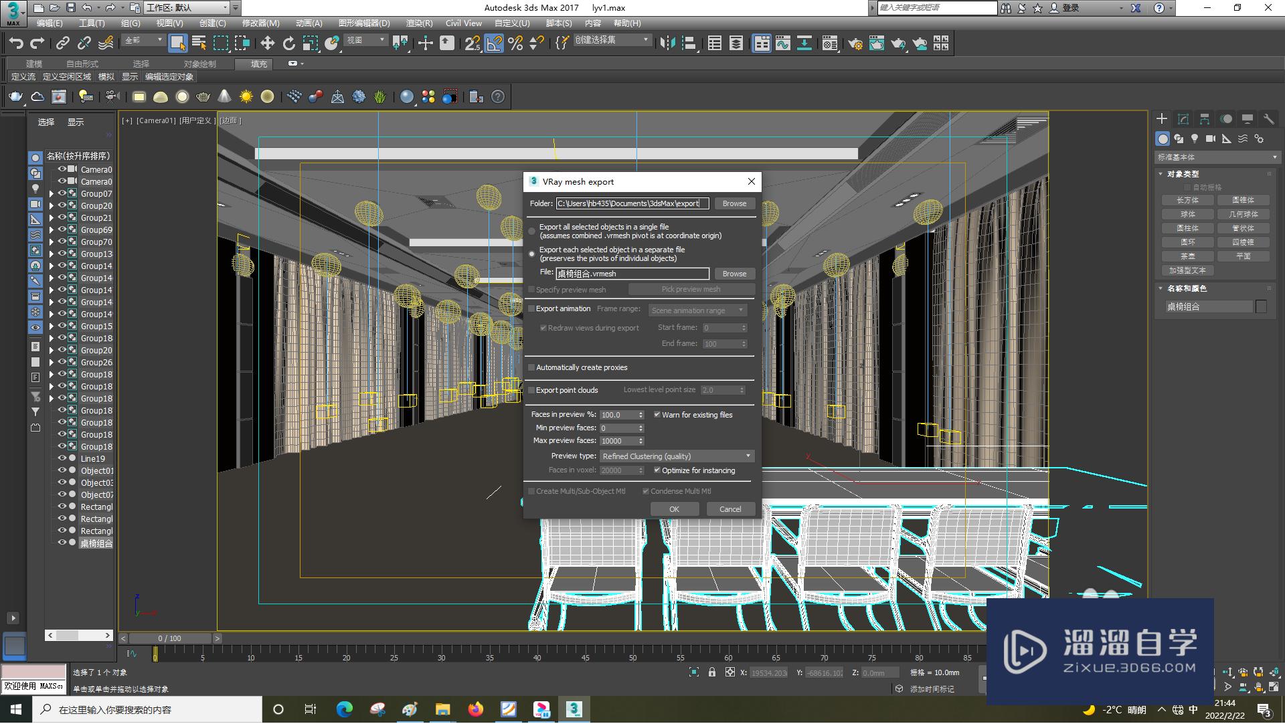Screen dimensions: 1285x724
Task: Activate the Select Object tool
Action: [177, 43]
